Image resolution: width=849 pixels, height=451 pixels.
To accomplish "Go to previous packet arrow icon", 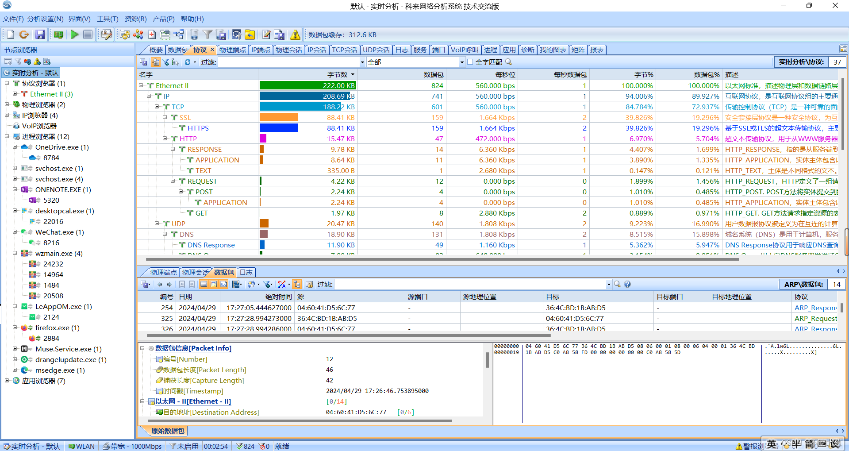I will [x=160, y=284].
